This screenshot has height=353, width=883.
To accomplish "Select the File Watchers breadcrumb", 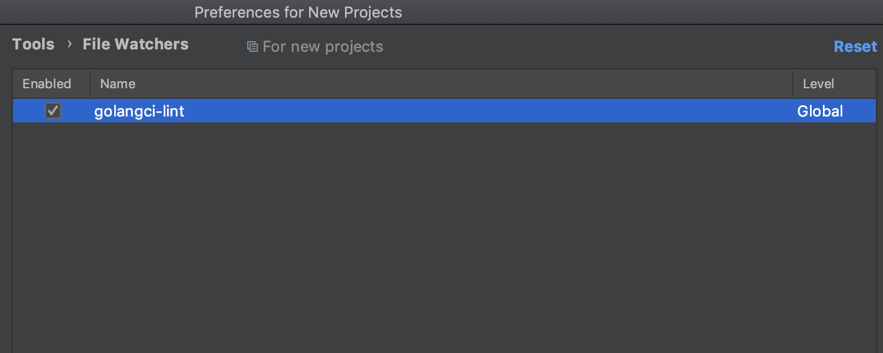I will (x=135, y=44).
